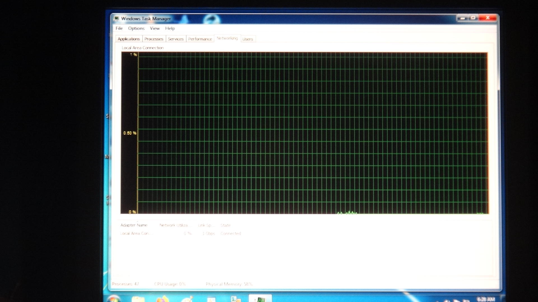Minimize the Task Manager window

[463, 18]
